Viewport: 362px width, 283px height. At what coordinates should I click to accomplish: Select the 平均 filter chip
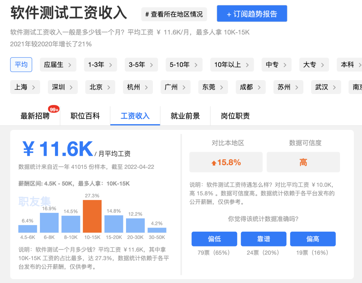[x=21, y=64]
